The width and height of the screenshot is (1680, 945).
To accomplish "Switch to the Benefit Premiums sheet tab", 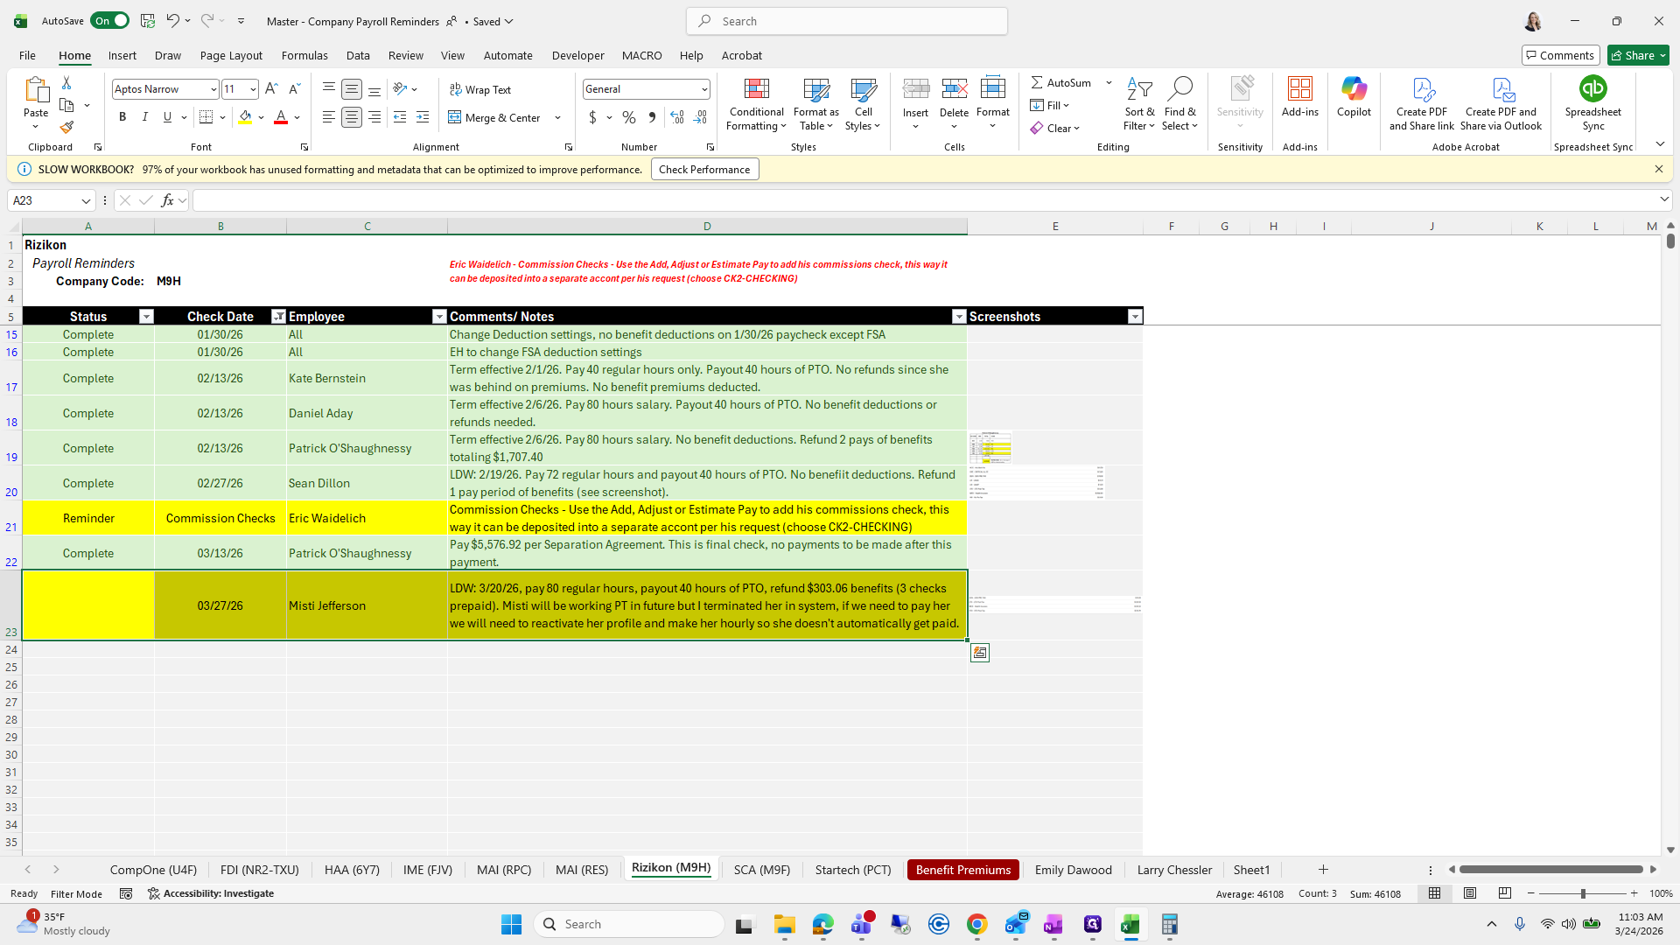I will click(x=962, y=870).
